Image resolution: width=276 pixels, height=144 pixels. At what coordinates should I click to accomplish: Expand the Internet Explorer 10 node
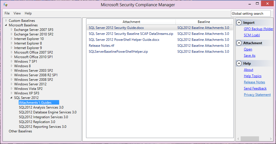[x=12, y=39]
